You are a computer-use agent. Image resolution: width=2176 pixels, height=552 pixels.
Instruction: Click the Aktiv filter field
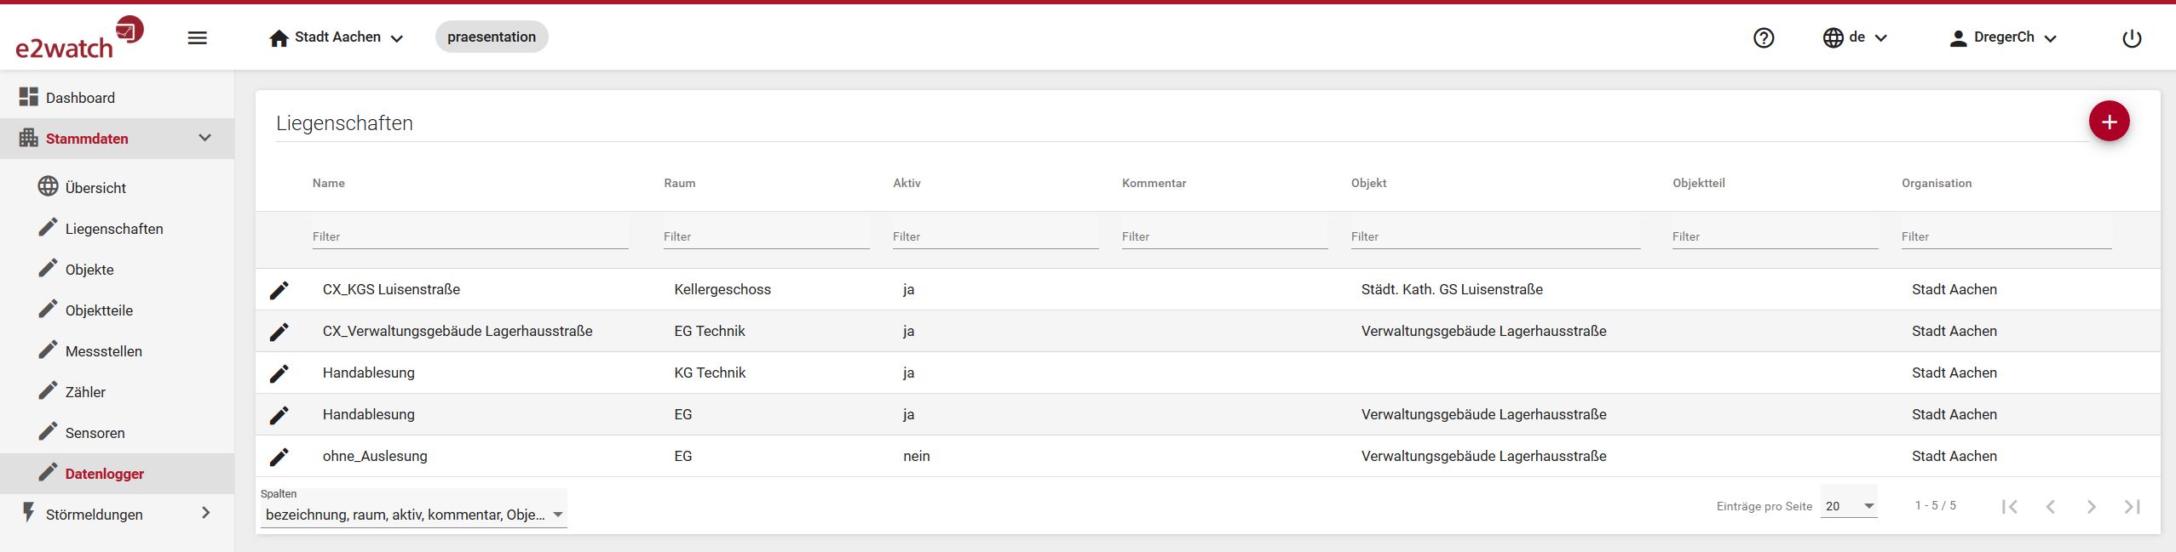pos(995,236)
